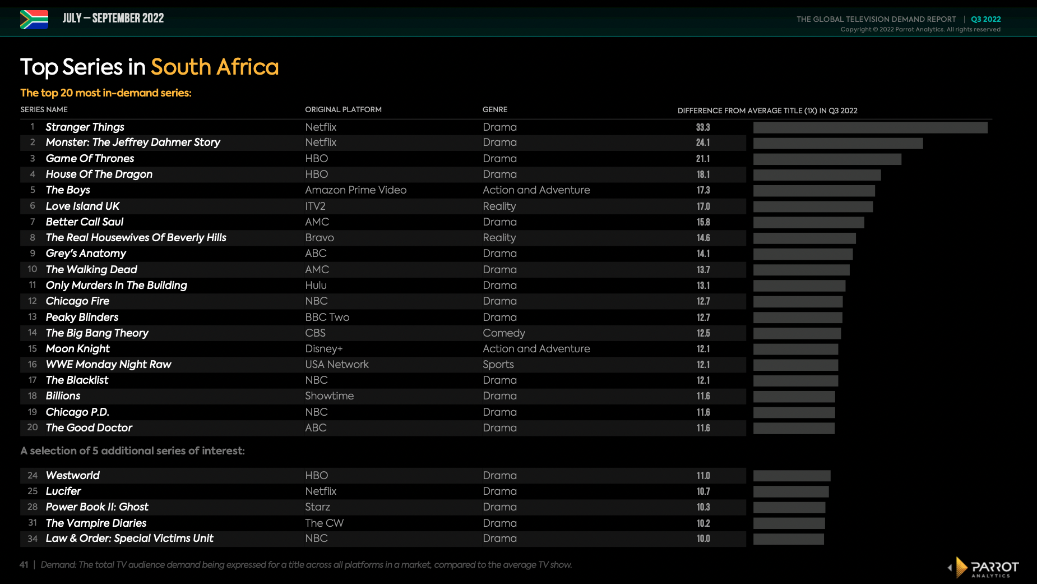This screenshot has height=584, width=1037.
Task: Click the HBO label next to Game Of Thrones
Action: tap(317, 158)
